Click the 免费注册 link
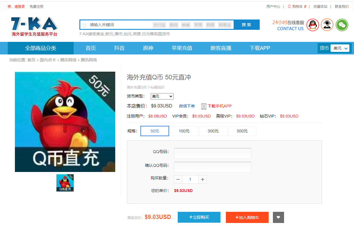 (x=36, y=6)
